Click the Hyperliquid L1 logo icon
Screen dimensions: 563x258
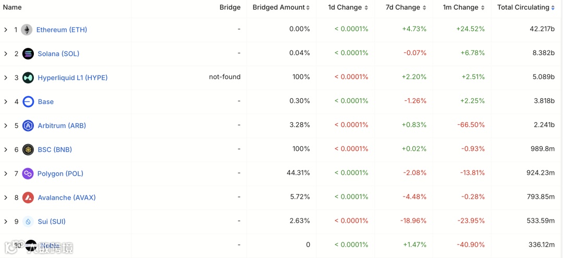click(x=28, y=78)
